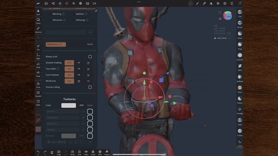Open the Camera menu

[94, 3]
